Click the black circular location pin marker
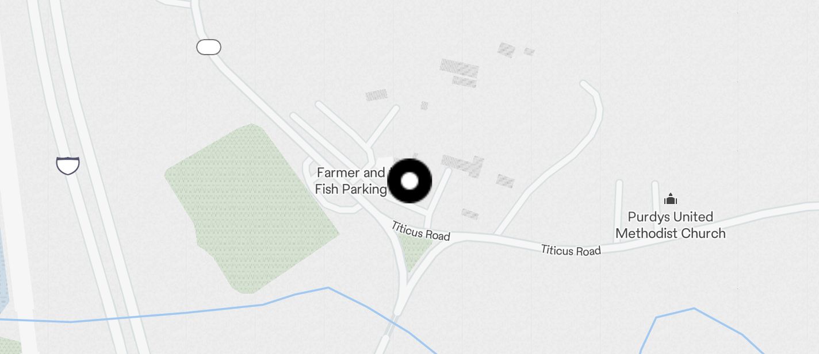Viewport: 819px width, 354px height. tap(409, 181)
